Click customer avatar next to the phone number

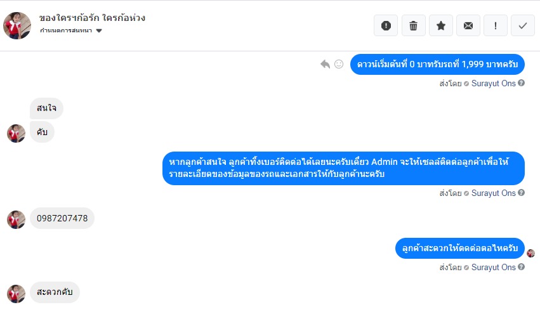point(16,219)
